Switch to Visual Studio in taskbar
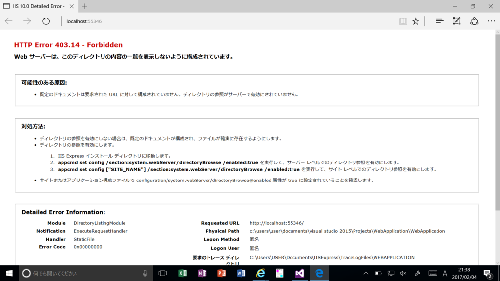Image resolution: width=500 pixels, height=281 pixels. click(x=299, y=273)
